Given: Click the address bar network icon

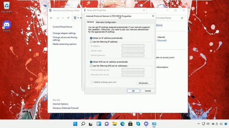Looking at the screenshot, I should [x=75, y=18].
